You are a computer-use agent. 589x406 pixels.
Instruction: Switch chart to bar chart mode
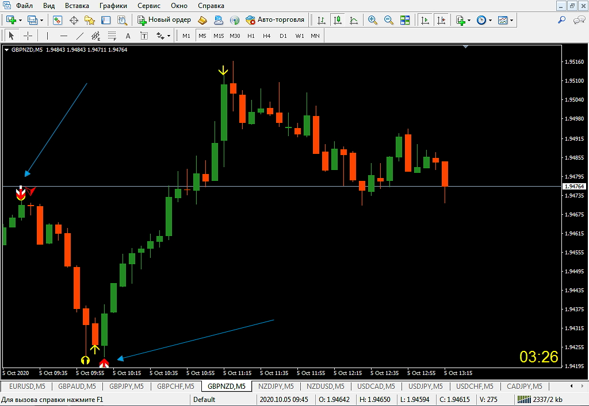(x=321, y=20)
